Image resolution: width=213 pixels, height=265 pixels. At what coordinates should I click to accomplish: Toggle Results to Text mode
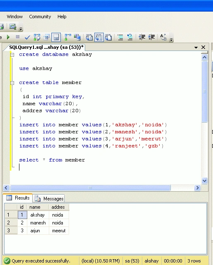click(89, 37)
